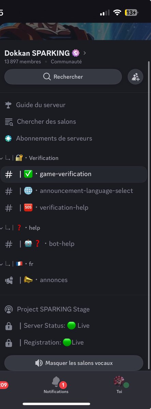Select Server Status Live locked channel
This screenshot has height=409, width=151.
tap(73, 326)
